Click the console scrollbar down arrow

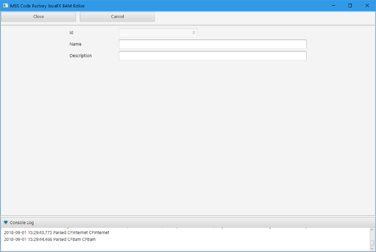click(372, 249)
